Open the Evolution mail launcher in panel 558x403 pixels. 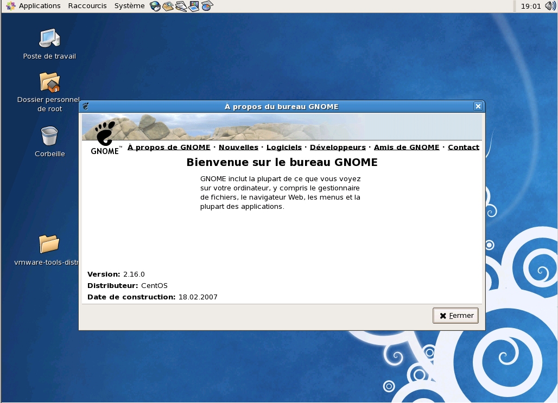[x=168, y=6]
